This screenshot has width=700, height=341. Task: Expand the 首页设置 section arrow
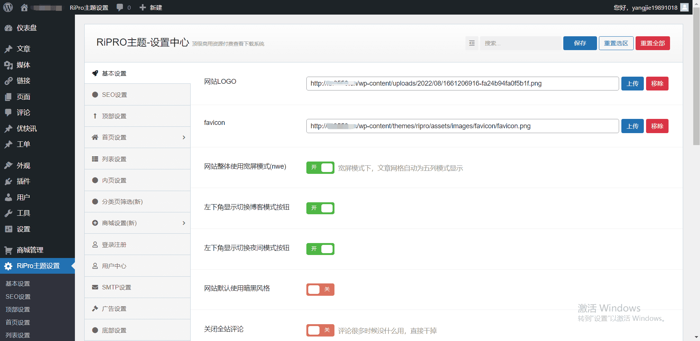(184, 138)
